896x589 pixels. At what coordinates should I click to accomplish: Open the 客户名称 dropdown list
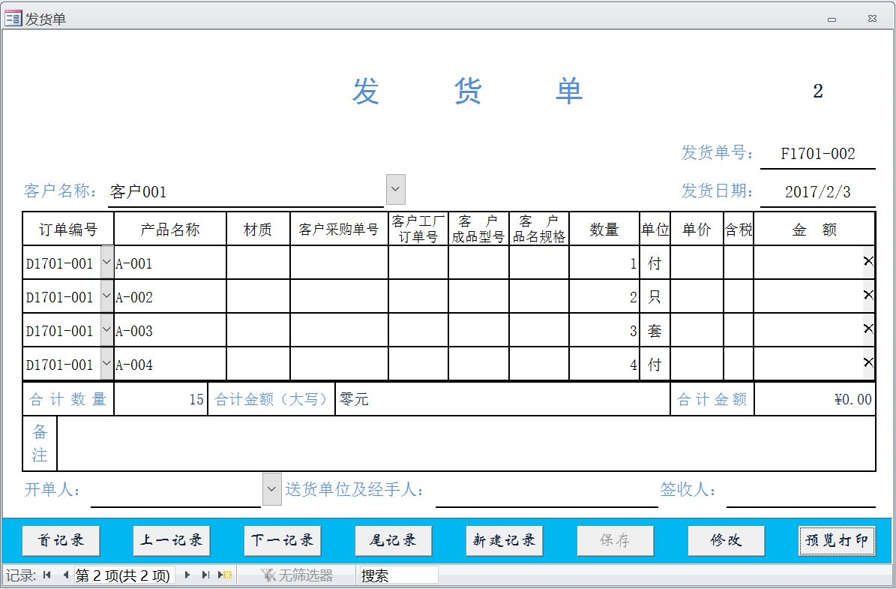[x=396, y=190]
